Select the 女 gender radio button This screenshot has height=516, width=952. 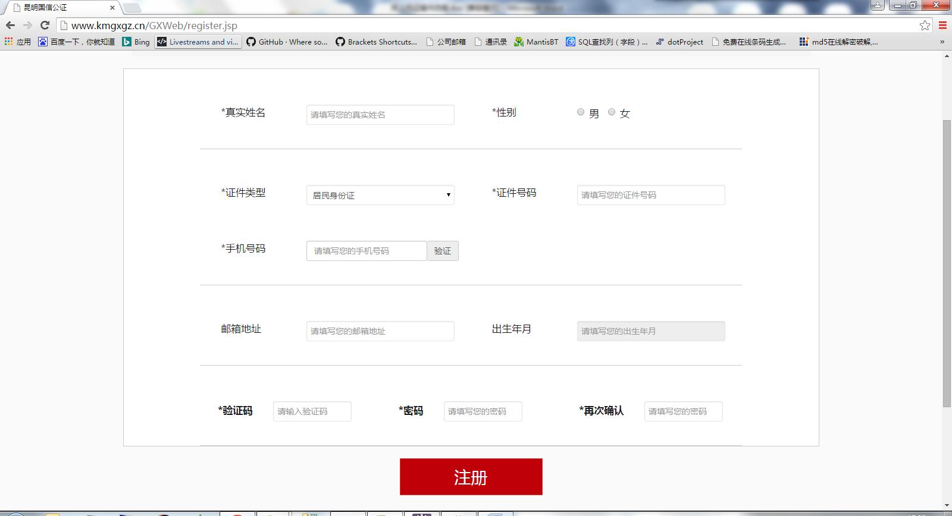click(612, 112)
